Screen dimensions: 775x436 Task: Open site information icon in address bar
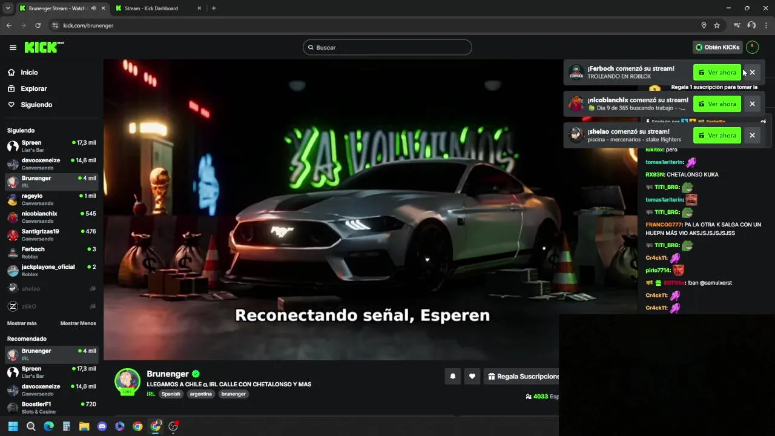point(55,25)
